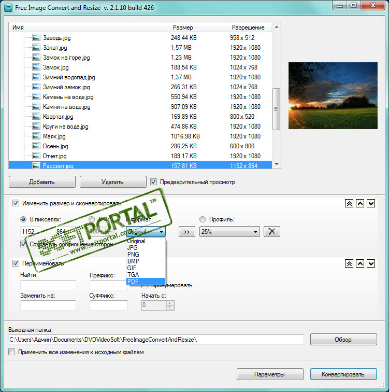Collapse the resize section with double chevron
The image size is (389, 392).
[x=349, y=203]
